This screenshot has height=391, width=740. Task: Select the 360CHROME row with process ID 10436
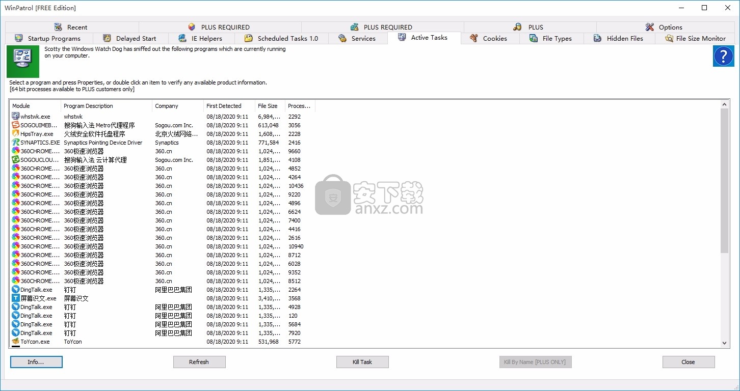(163, 186)
